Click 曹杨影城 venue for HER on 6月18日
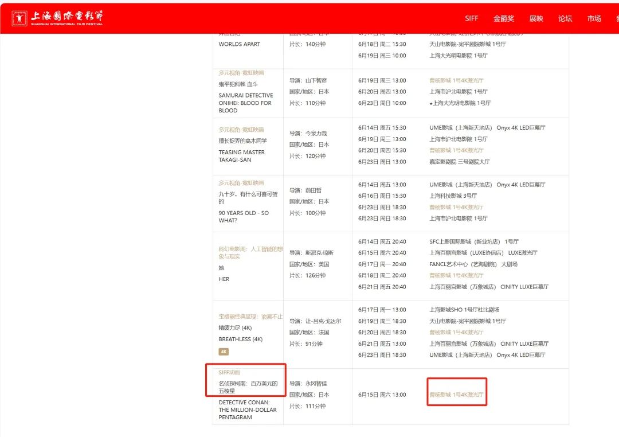619x437 pixels. click(456, 275)
